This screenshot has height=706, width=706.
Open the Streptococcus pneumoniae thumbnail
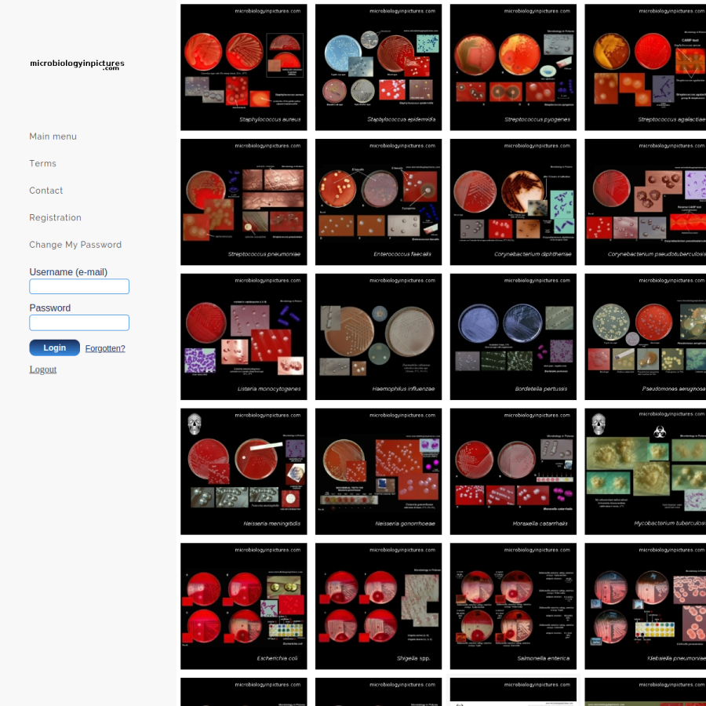(x=244, y=202)
